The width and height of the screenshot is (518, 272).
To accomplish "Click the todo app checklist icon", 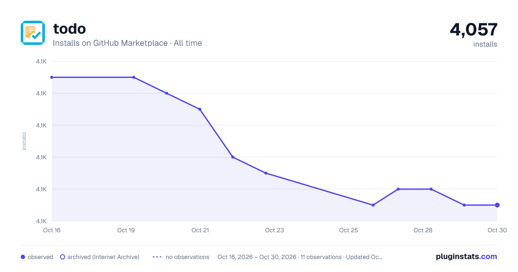I will point(33,33).
